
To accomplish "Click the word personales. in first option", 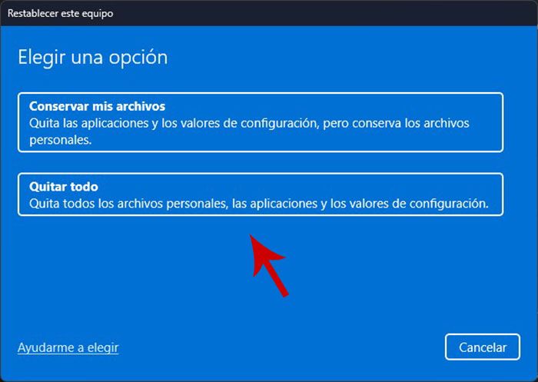I will coord(61,141).
